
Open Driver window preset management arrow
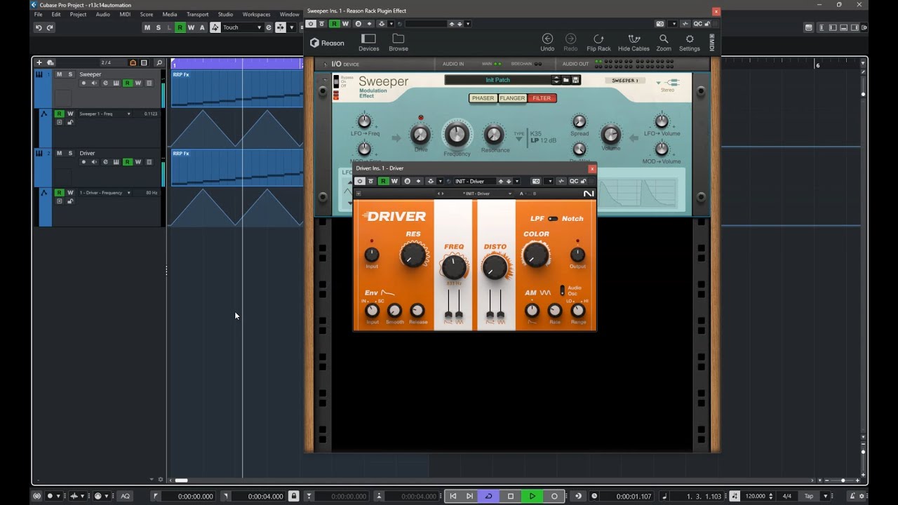pos(517,181)
